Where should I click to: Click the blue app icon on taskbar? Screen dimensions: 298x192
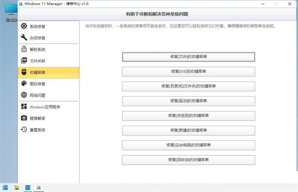pos(28,188)
